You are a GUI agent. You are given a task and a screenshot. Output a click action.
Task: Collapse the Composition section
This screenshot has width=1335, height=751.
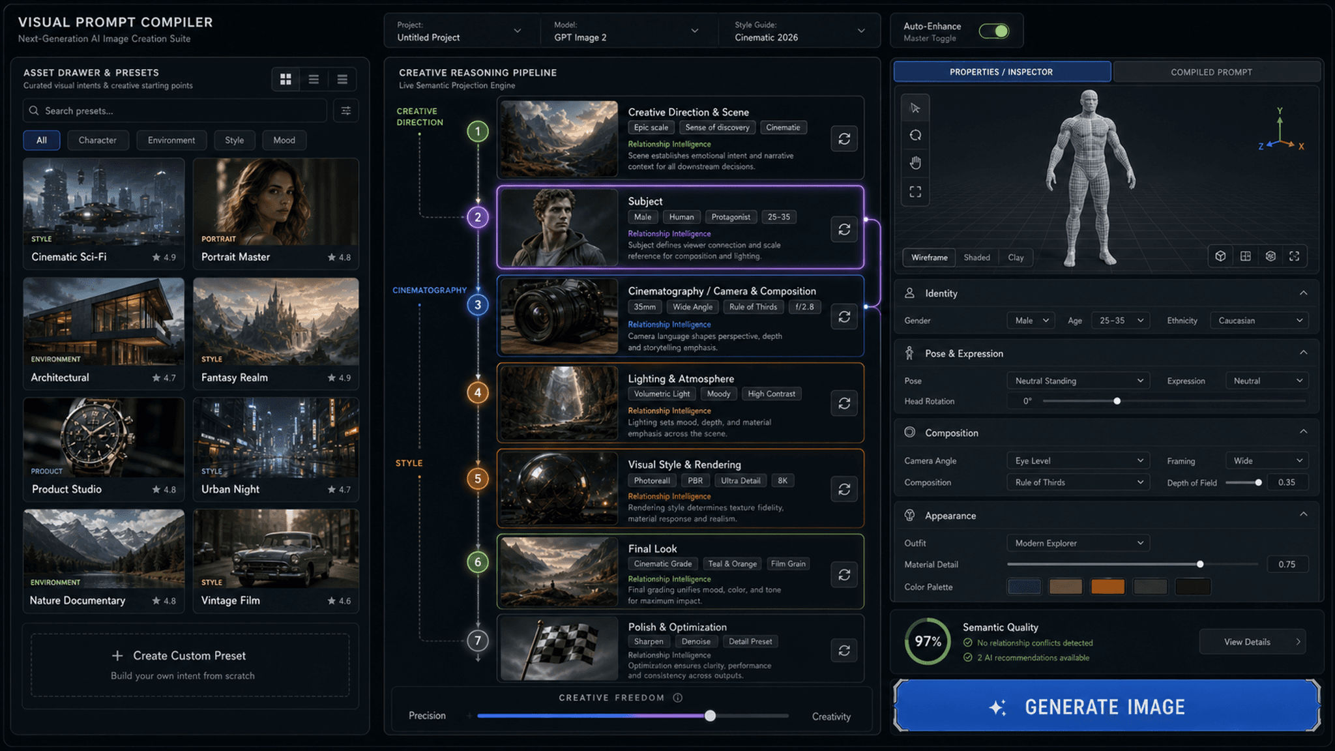pos(1303,432)
